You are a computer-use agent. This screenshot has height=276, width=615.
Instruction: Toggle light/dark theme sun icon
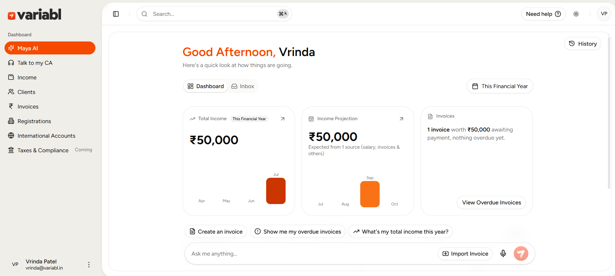(x=576, y=14)
